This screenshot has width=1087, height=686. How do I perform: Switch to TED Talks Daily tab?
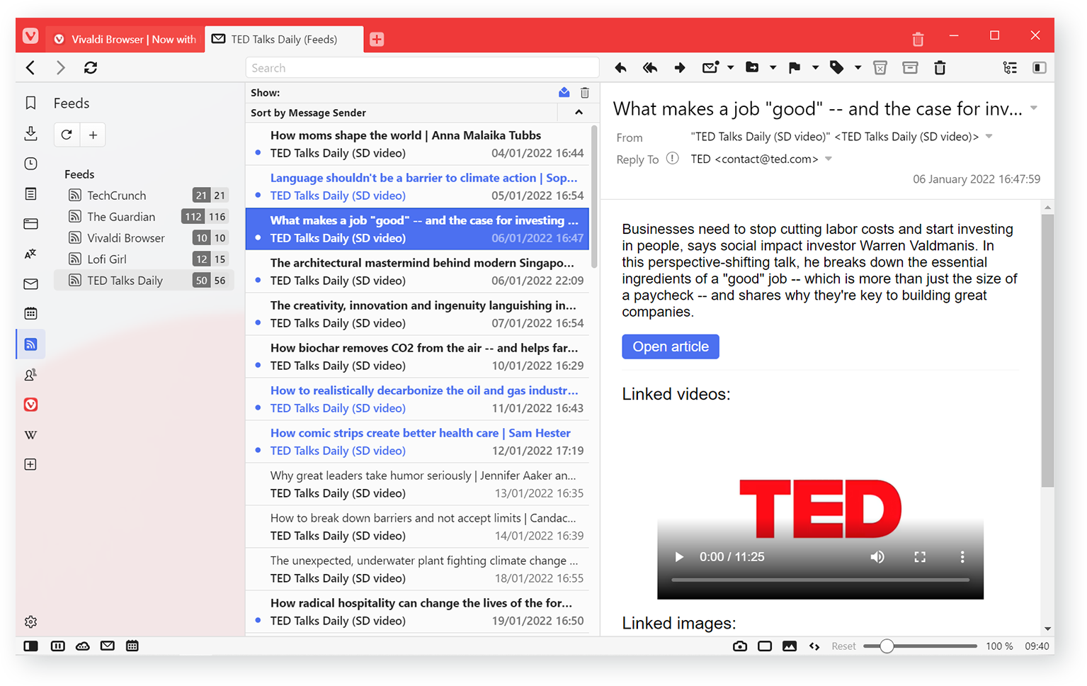tap(284, 40)
